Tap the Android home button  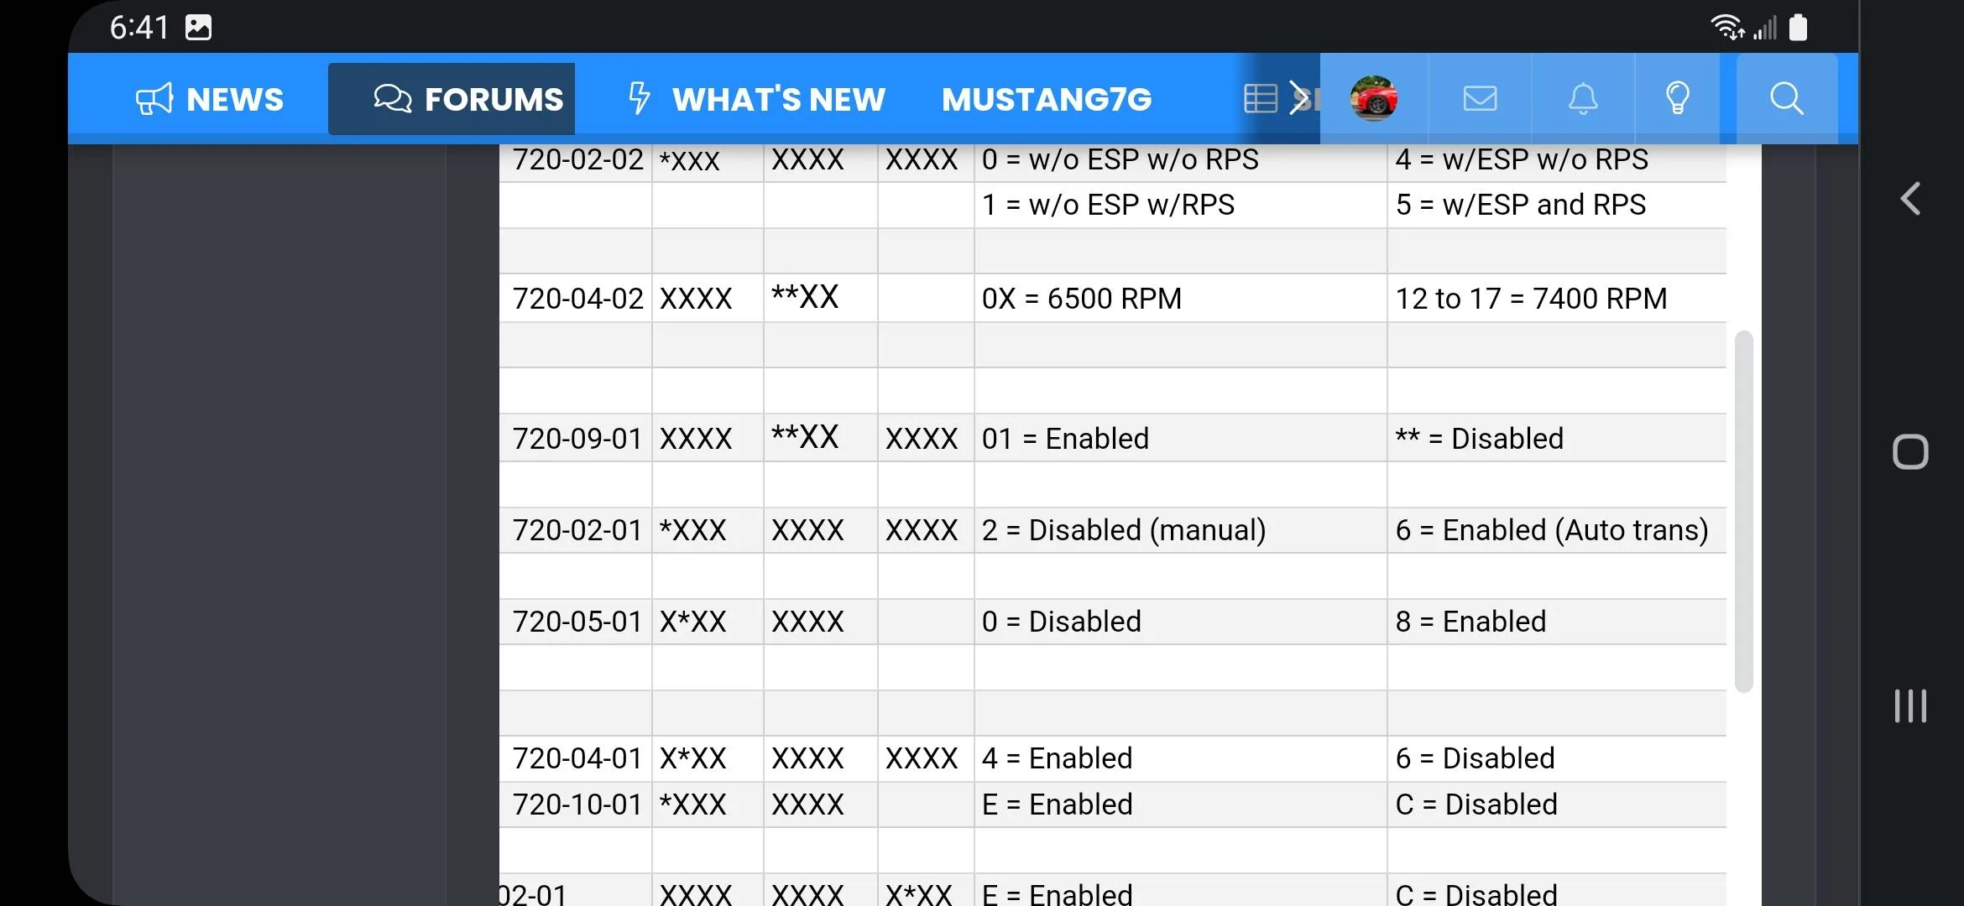[x=1910, y=452]
